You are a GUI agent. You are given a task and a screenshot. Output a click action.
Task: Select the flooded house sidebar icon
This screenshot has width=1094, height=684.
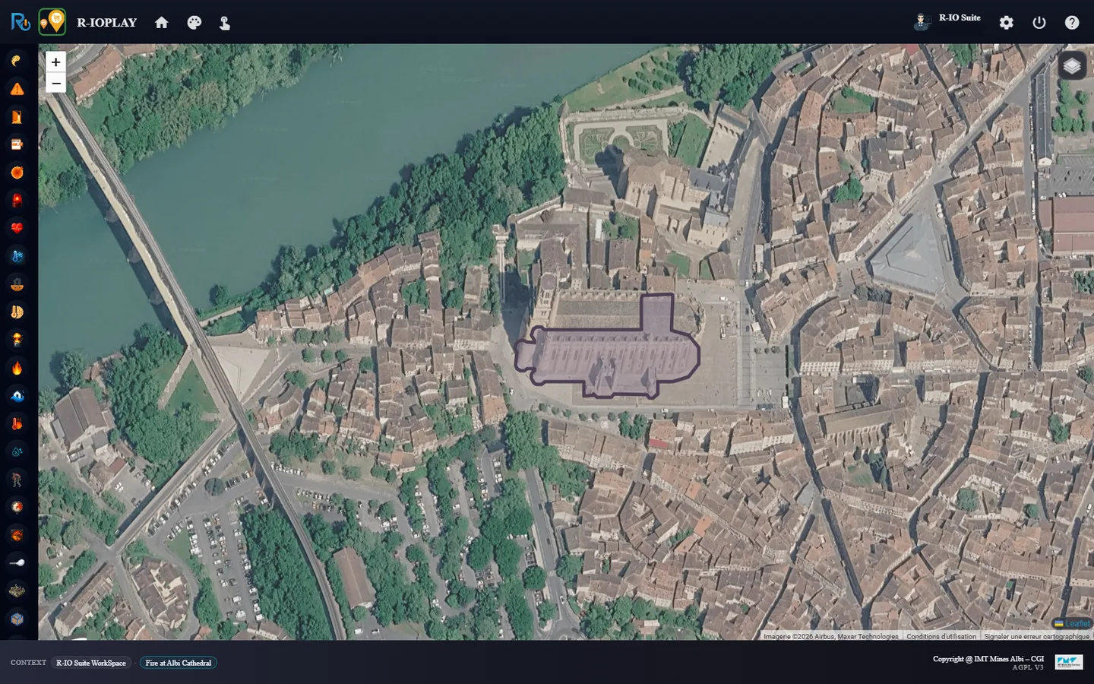[x=17, y=396]
